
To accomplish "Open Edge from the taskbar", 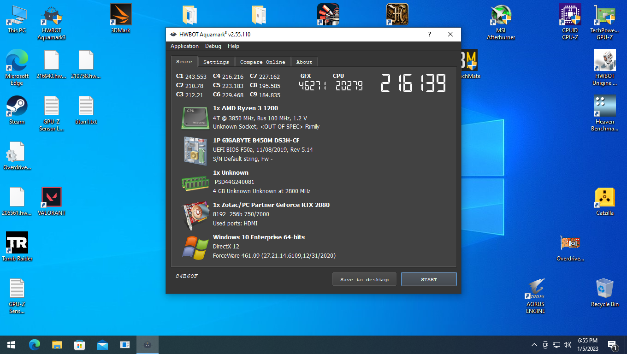I will pos(35,344).
